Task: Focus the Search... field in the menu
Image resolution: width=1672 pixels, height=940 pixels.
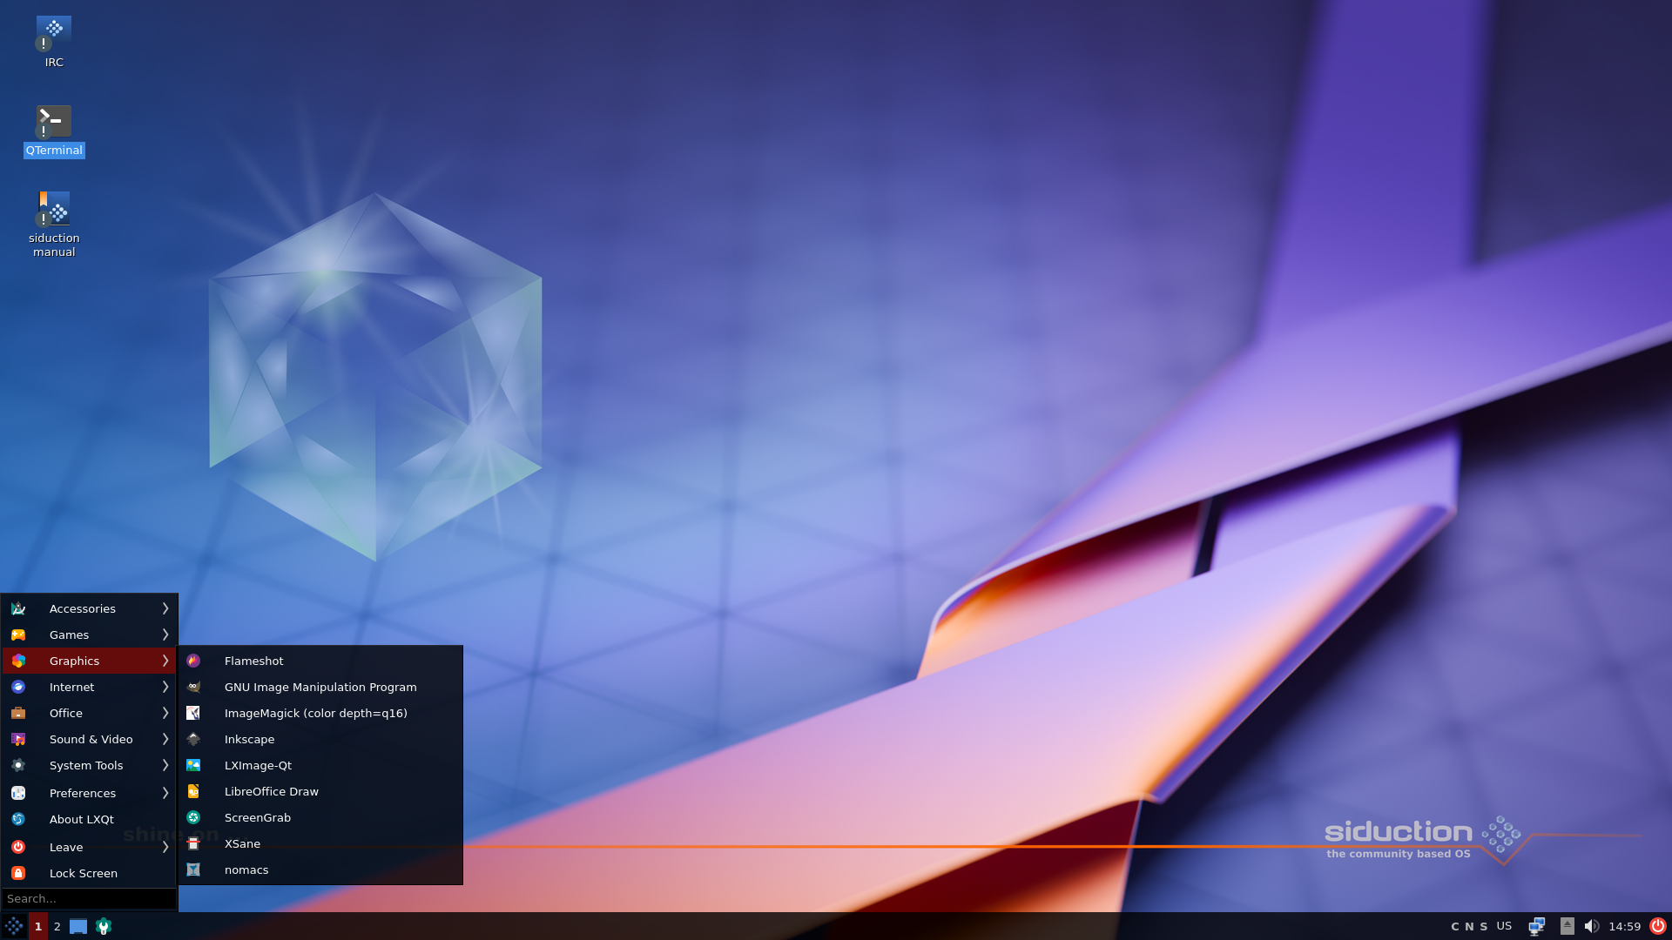Action: tap(89, 898)
